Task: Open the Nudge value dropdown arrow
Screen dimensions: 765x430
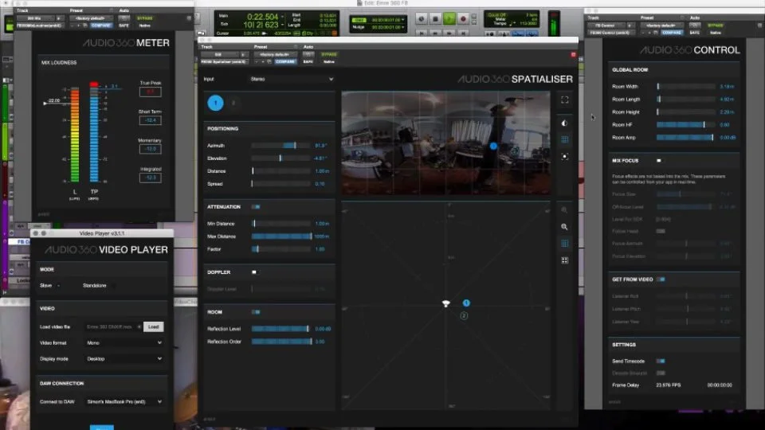Action: [403, 27]
